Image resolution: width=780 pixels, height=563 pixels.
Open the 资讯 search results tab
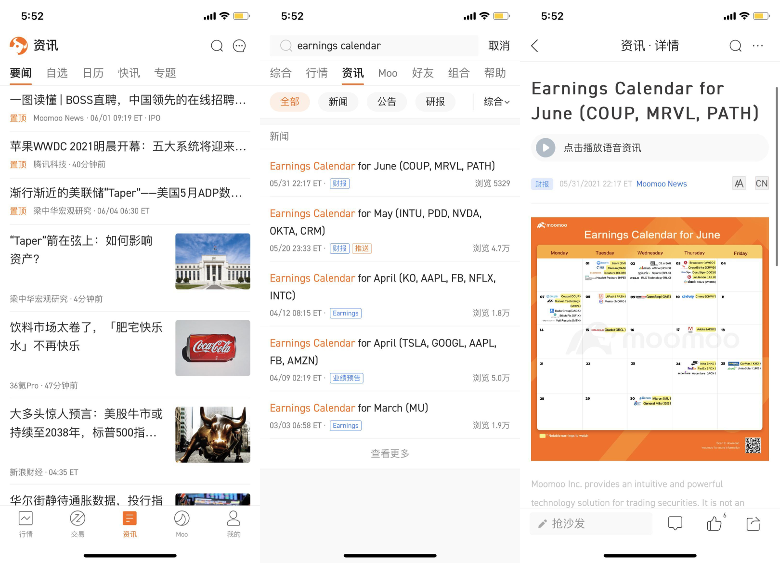tap(353, 73)
